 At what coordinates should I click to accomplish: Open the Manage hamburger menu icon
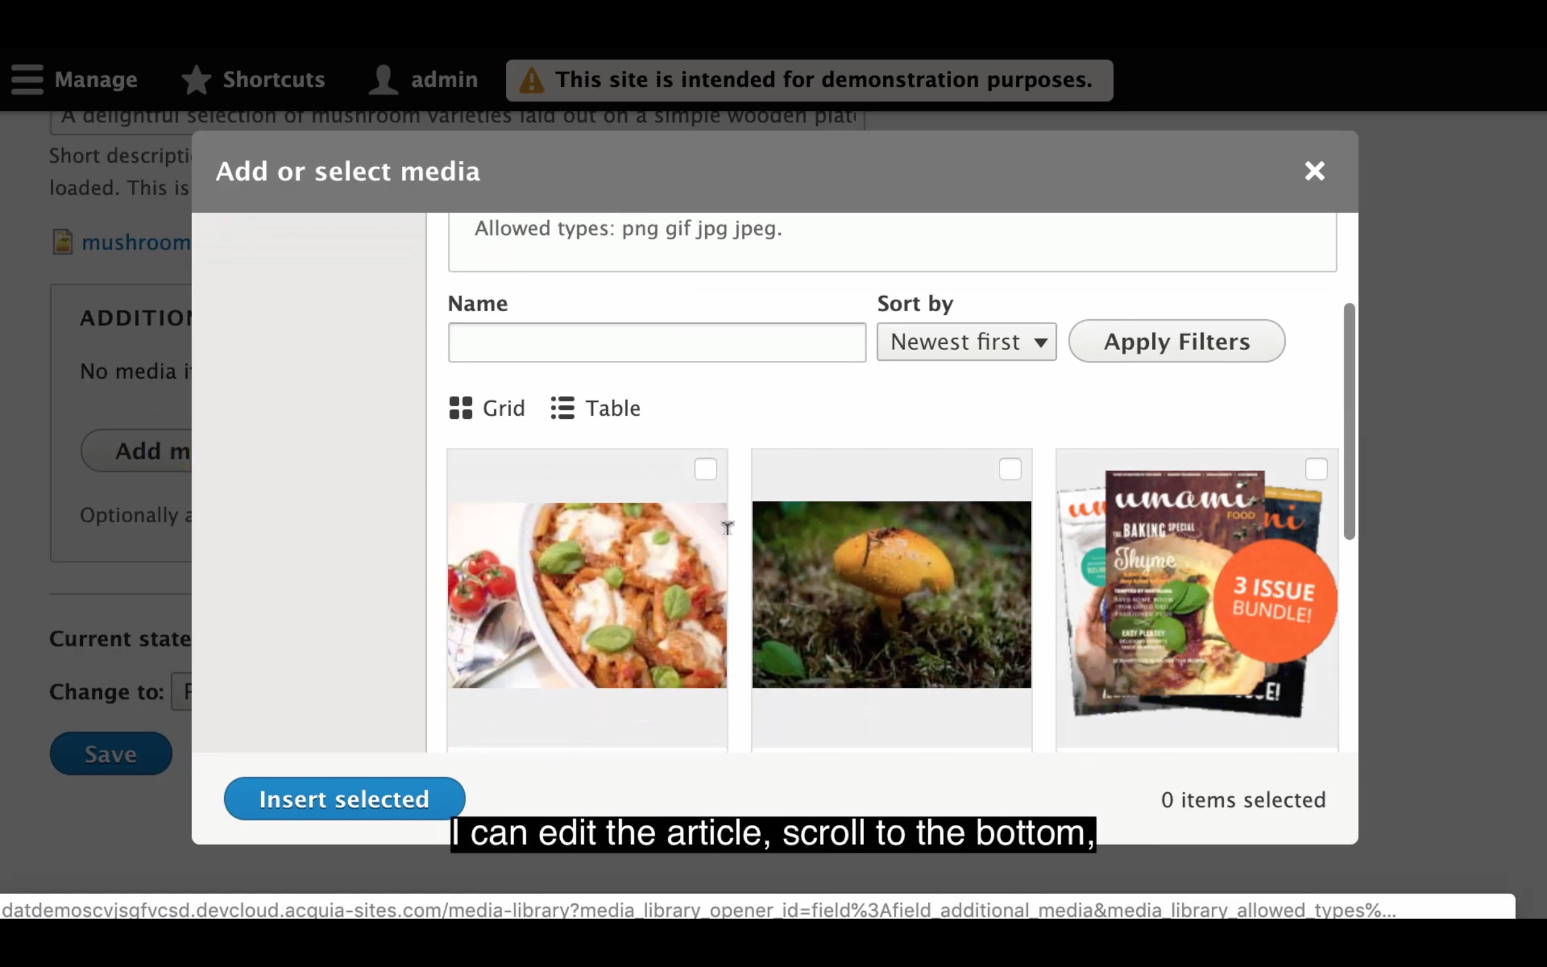tap(27, 79)
